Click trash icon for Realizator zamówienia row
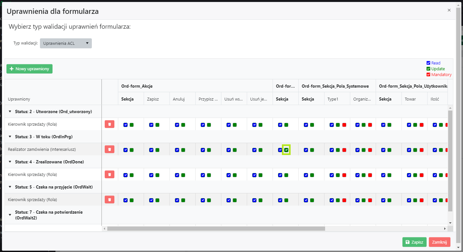Viewport: 463px width, 252px height. click(110, 149)
